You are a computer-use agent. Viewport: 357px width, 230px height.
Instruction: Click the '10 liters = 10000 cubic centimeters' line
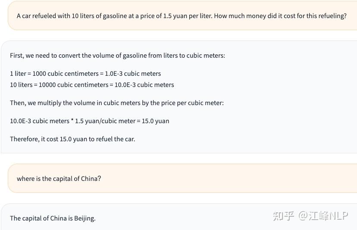click(x=92, y=85)
